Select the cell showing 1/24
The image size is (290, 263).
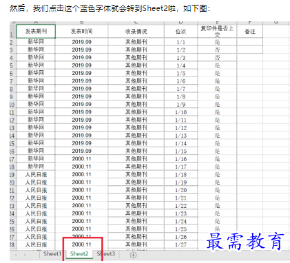point(180,221)
